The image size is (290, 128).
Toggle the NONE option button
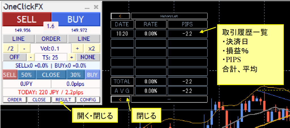(x=88, y=57)
